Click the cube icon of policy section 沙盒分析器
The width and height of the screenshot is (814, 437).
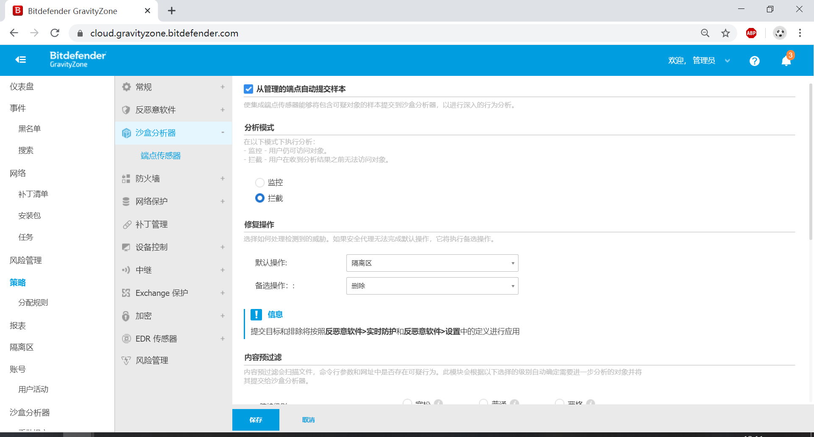click(126, 133)
